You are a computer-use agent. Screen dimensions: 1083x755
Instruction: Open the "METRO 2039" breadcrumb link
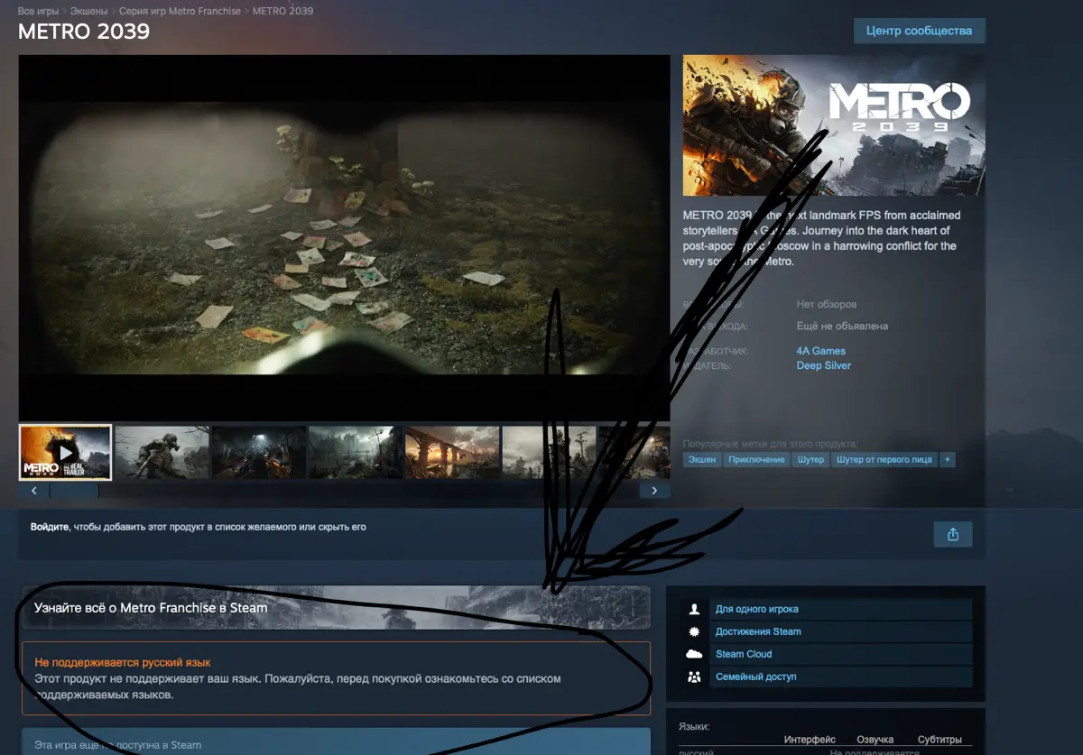pos(283,11)
